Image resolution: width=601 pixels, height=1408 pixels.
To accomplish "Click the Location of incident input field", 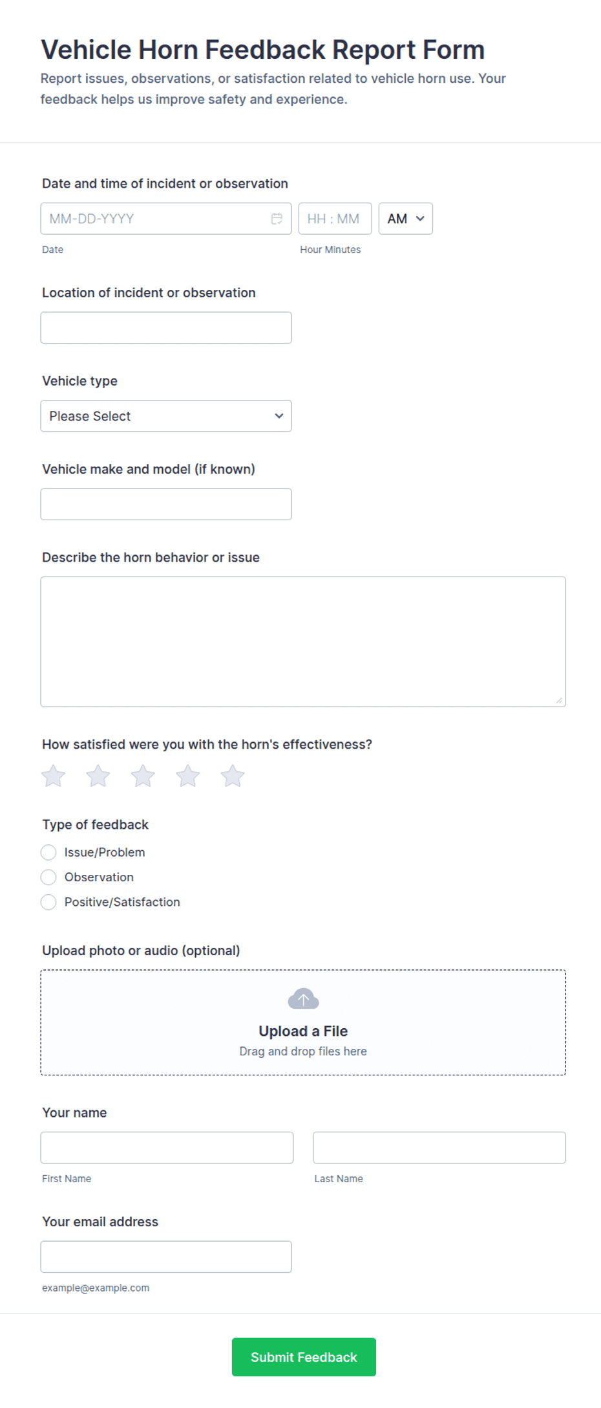I will click(166, 327).
